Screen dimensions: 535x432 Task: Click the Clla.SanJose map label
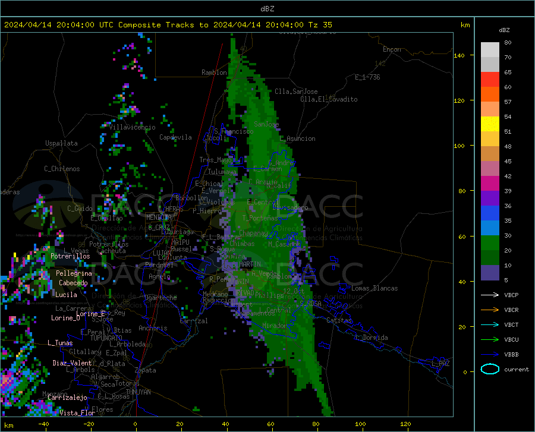coord(296,92)
